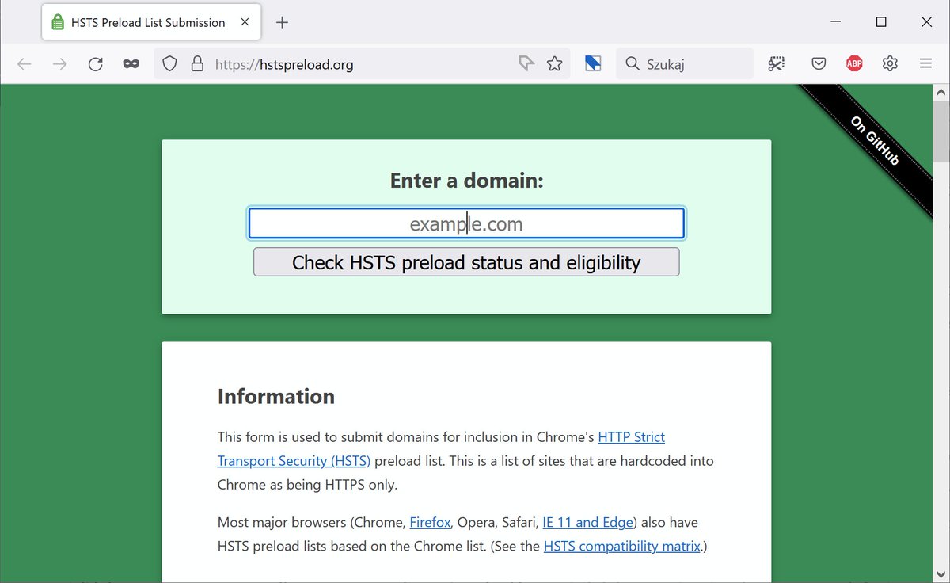Screen dimensions: 950x583
Task: Open HSTS compatibility matrix link
Action: coord(622,547)
